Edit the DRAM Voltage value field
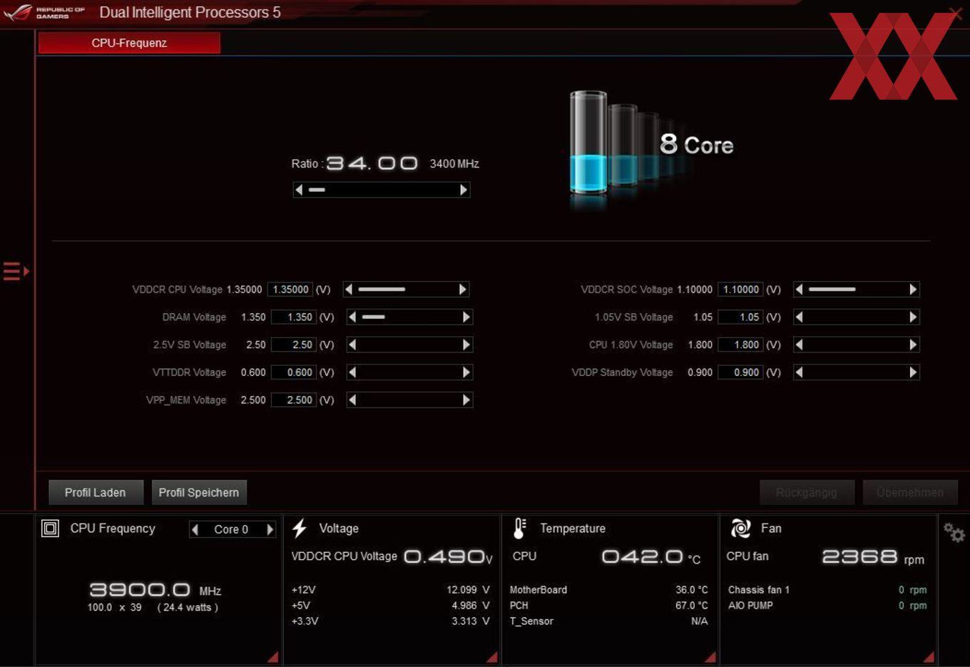This screenshot has height=667, width=970. [293, 317]
